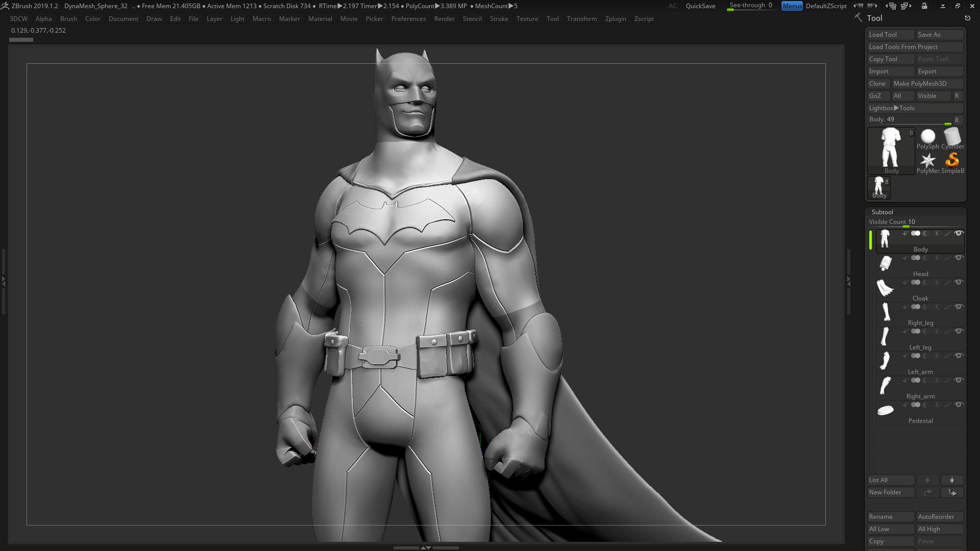980x551 pixels.
Task: Expand the left tray divider handle
Action: coord(3,281)
